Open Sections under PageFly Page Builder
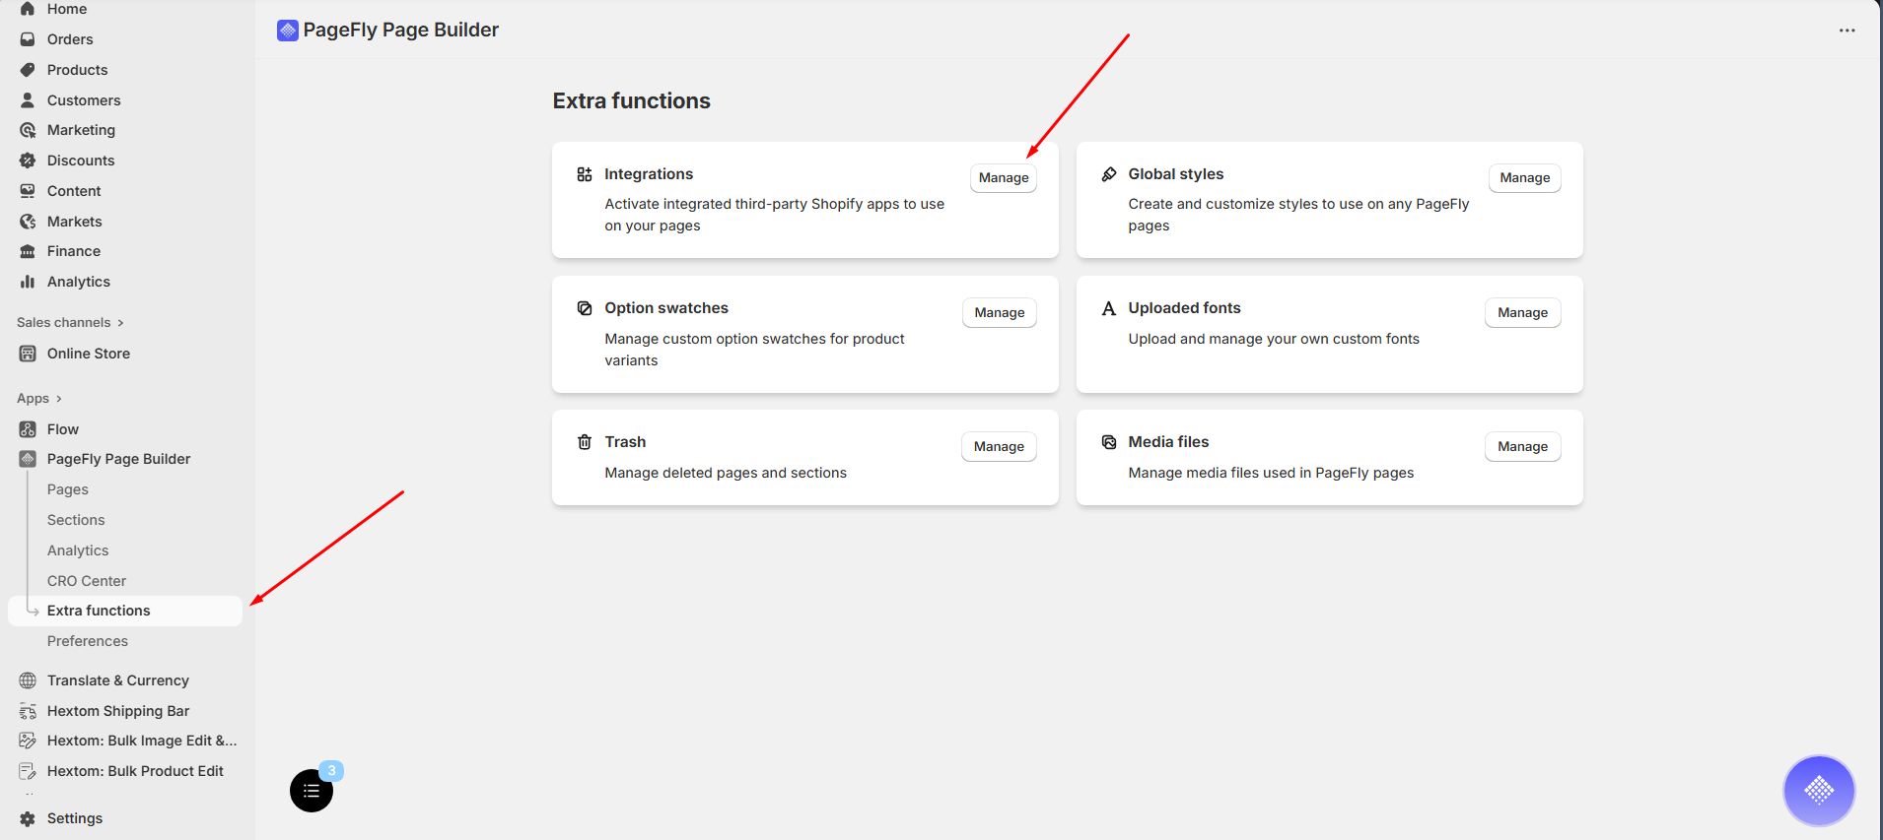1883x840 pixels. 76,520
